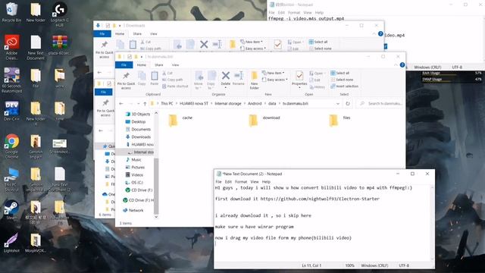The image size is (485, 273).
Task: Select the Dev-C++ desktop icon
Action: [11, 111]
